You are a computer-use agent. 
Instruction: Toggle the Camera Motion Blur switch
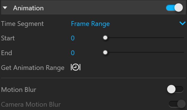pos(177,104)
